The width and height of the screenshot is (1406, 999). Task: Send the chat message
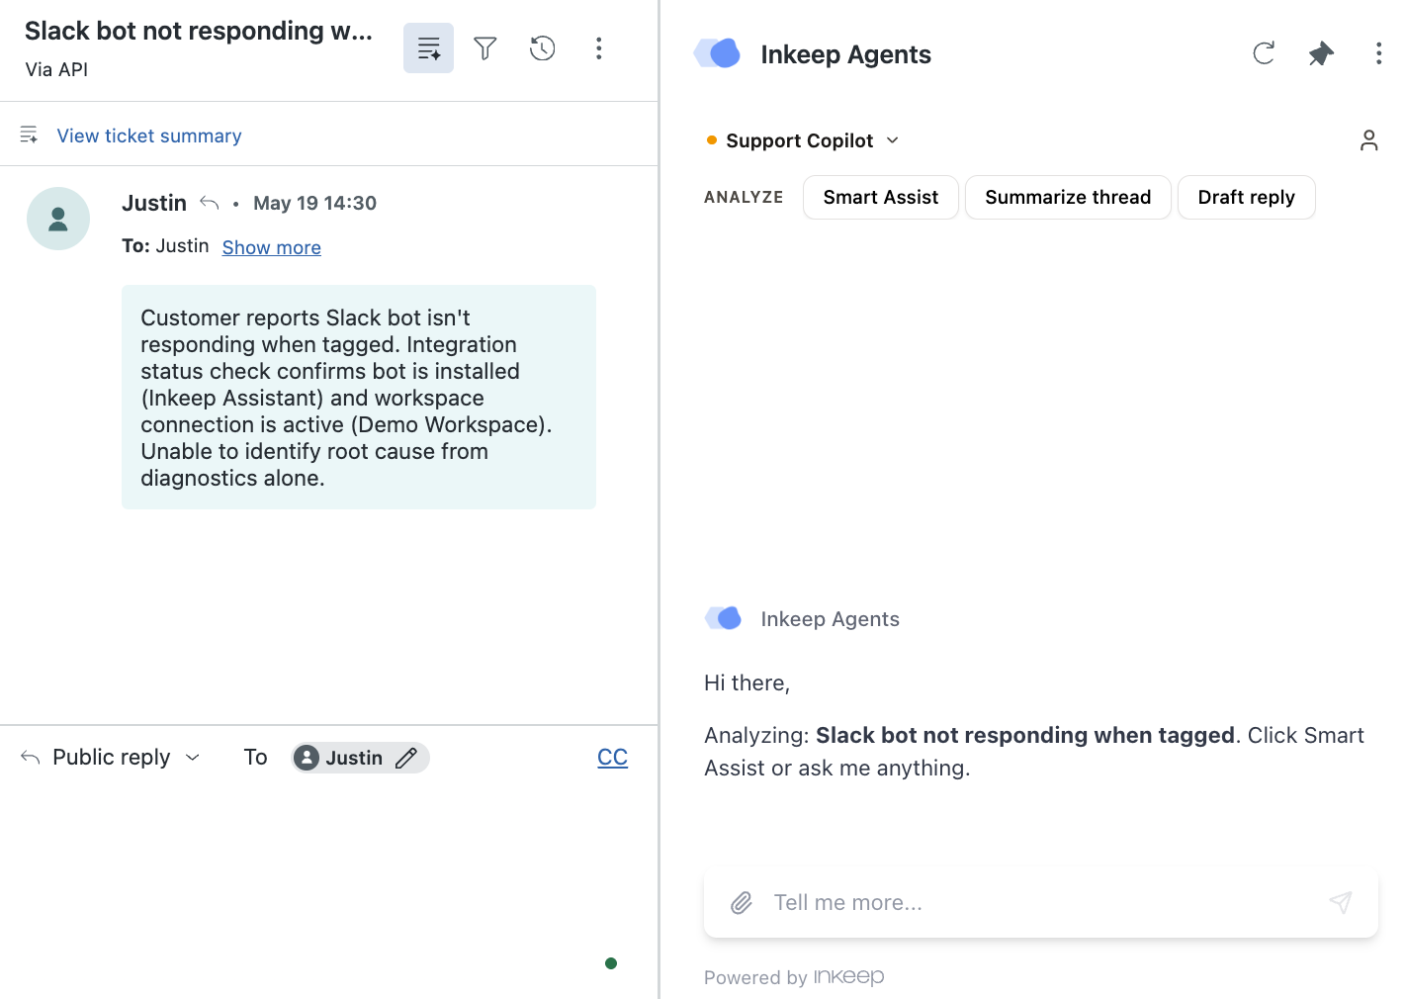click(1341, 902)
